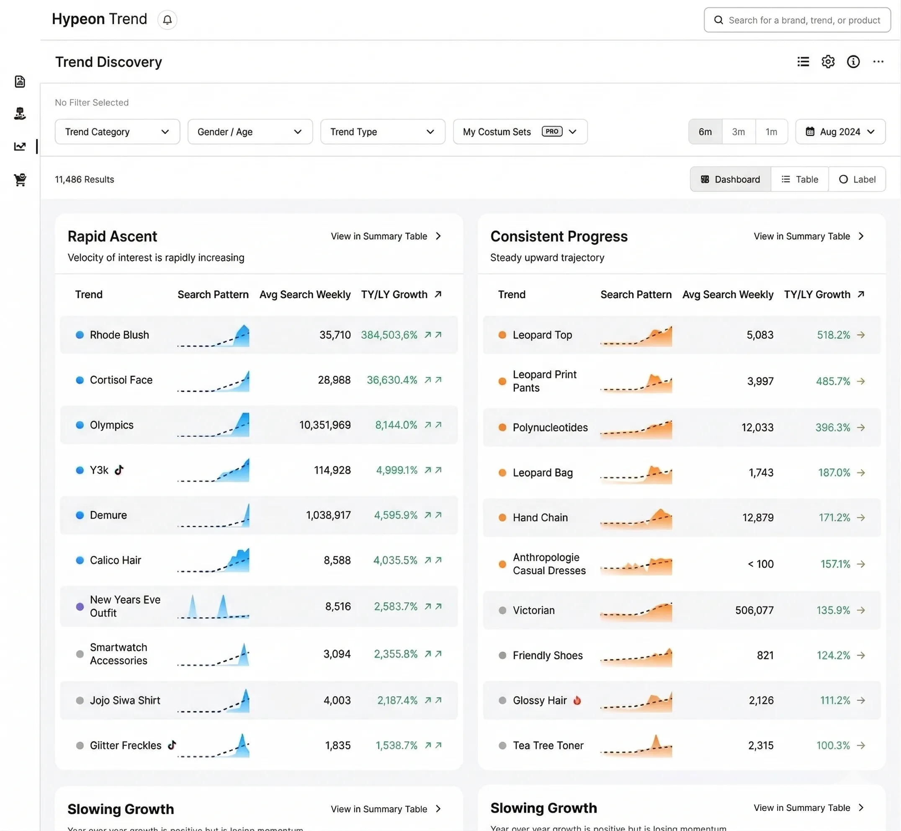Open the reports document icon in sidebar

pos(20,81)
